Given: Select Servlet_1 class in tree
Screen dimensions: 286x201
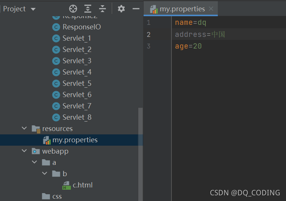Looking at the screenshot, I should (77, 38).
